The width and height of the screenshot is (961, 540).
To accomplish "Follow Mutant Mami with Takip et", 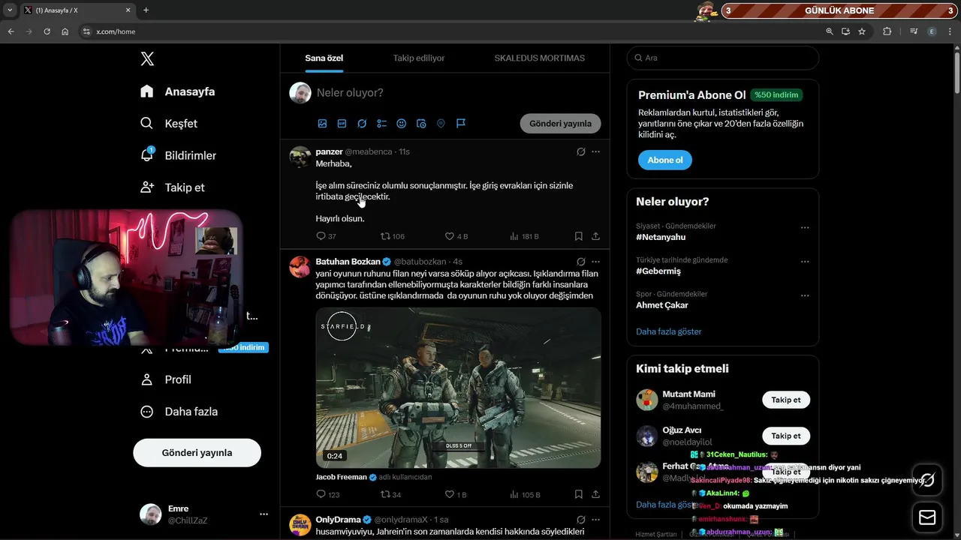I will pos(786,400).
